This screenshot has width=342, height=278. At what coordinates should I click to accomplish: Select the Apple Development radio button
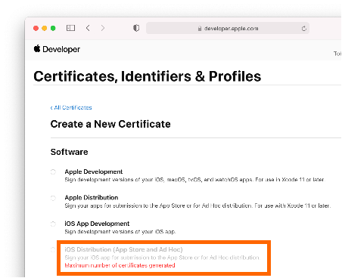[53, 172]
